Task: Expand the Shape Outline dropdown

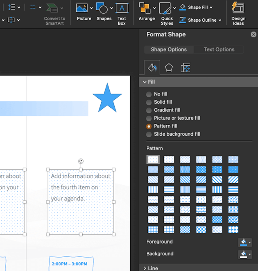Action: coord(220,20)
